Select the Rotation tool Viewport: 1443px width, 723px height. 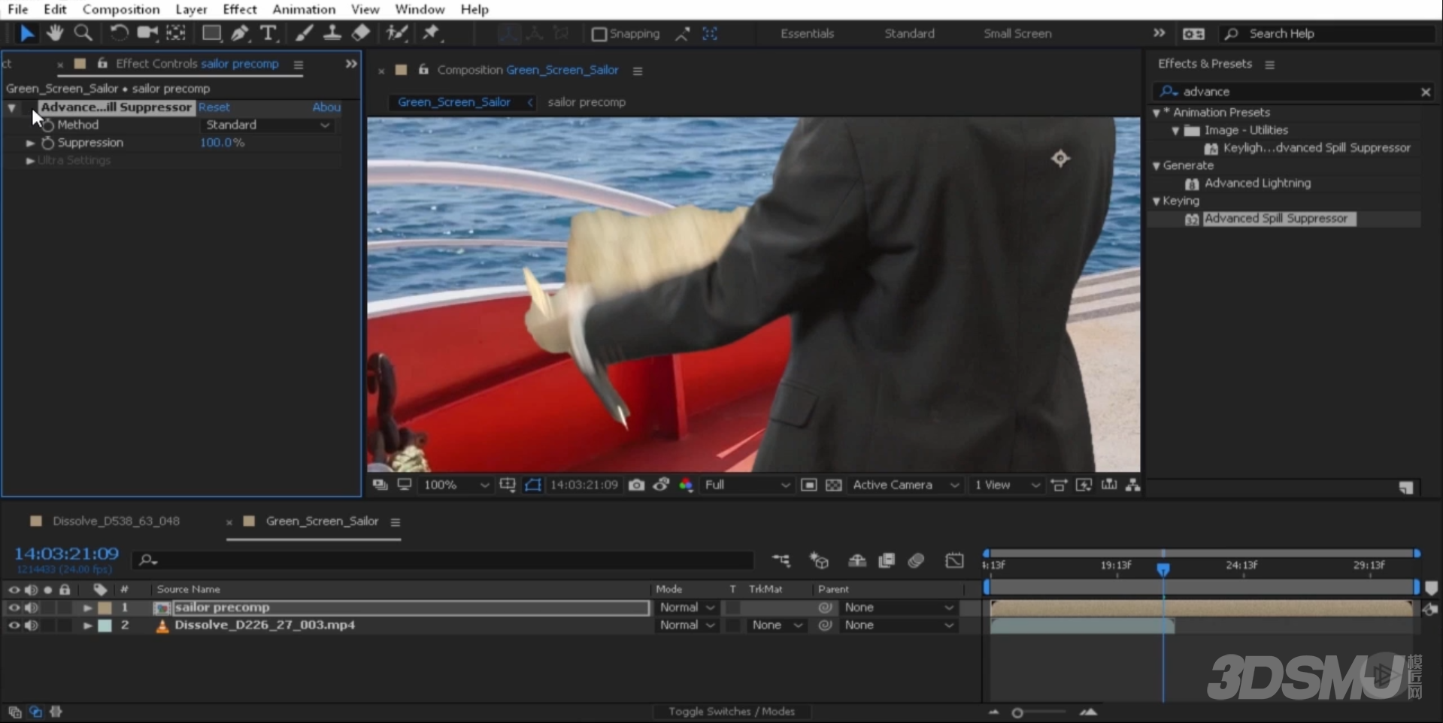click(x=118, y=33)
